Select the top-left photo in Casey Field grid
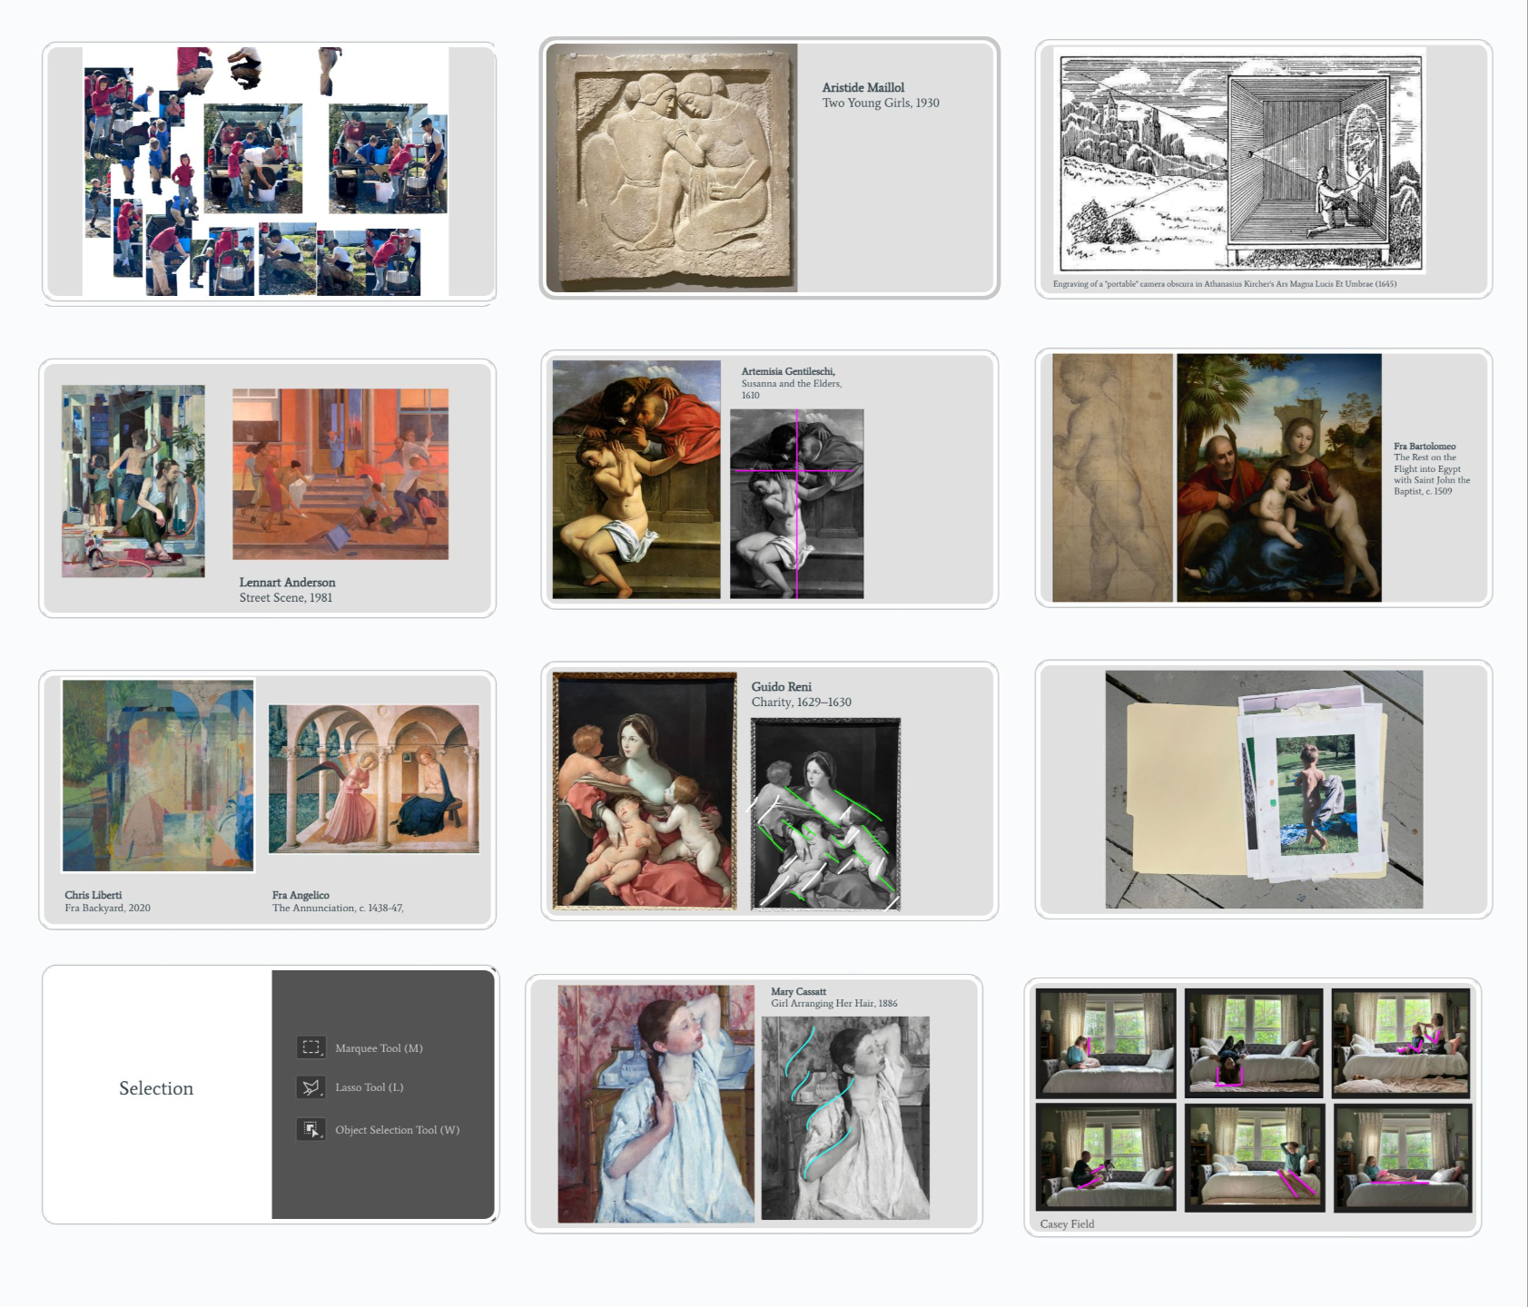Screen dimensions: 1528x1307 [x=1106, y=1043]
